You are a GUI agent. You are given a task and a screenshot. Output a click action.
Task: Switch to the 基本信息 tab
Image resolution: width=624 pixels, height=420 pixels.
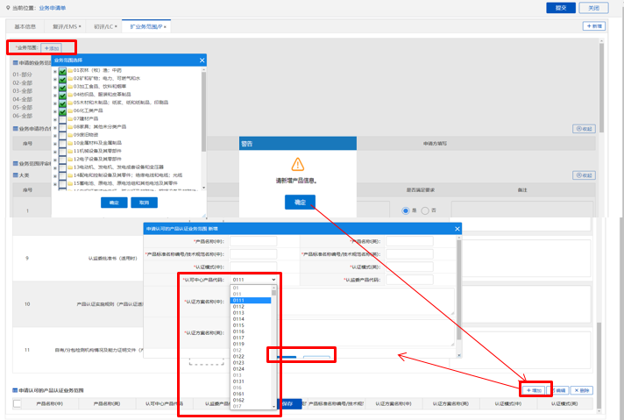pyautogui.click(x=25, y=26)
